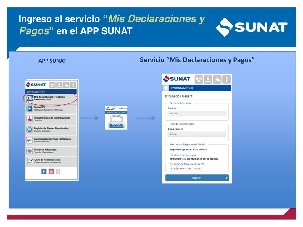
Task: Open Comprobante de Pago Electrónico menu entry
Action: (51, 141)
